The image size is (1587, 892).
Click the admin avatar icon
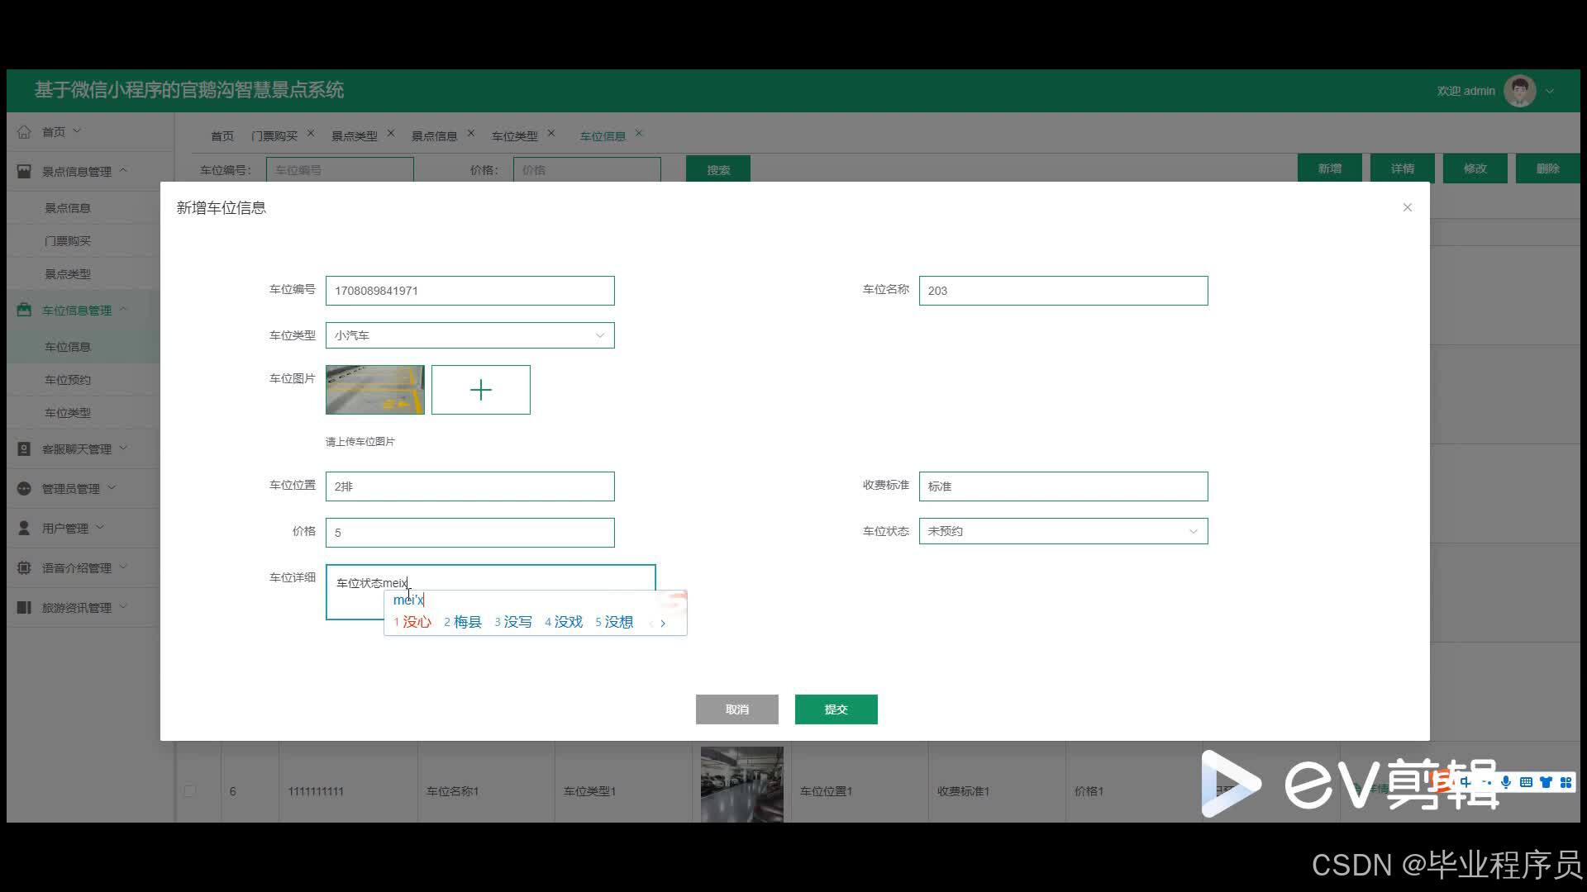point(1519,91)
